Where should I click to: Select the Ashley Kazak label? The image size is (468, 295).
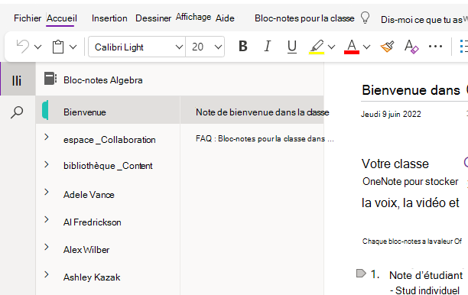point(92,277)
